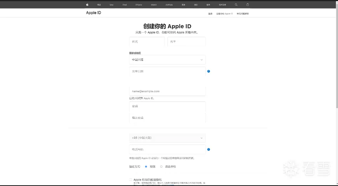Image resolution: width=338 pixels, height=186 pixels.
Task: Focus the name@example.com email field
Action: (x=167, y=91)
